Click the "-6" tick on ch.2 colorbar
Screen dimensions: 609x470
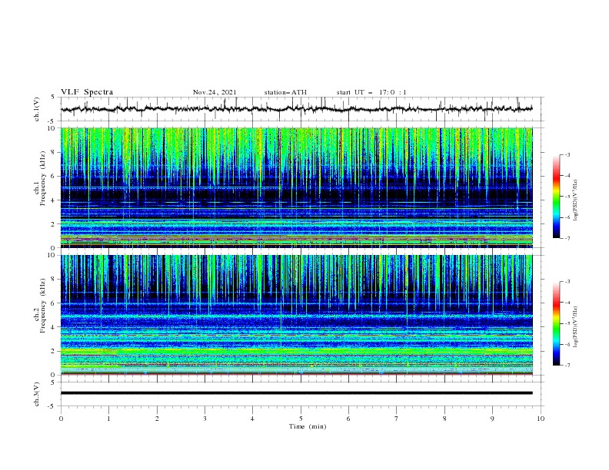coord(567,344)
